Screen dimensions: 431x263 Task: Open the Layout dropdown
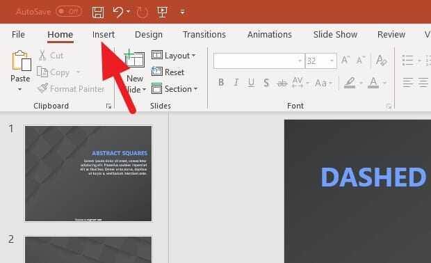[174, 56]
